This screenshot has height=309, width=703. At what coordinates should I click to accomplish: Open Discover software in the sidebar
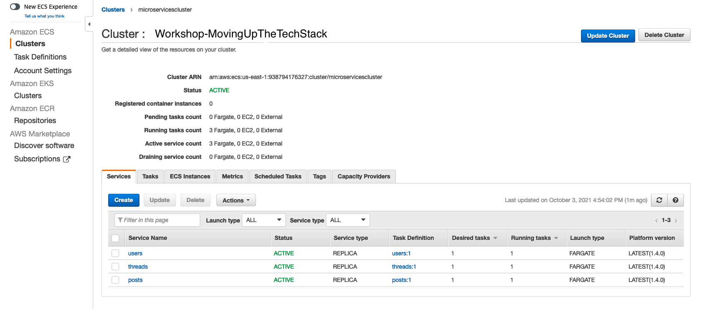[44, 146]
